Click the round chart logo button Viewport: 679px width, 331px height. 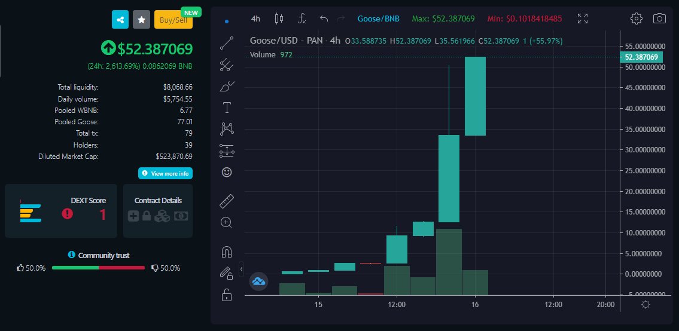point(258,281)
